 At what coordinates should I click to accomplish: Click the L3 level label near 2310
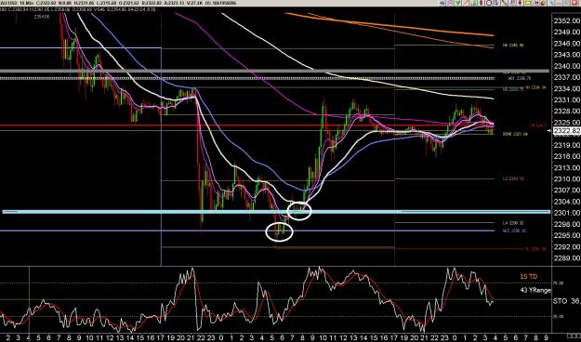[x=513, y=178]
